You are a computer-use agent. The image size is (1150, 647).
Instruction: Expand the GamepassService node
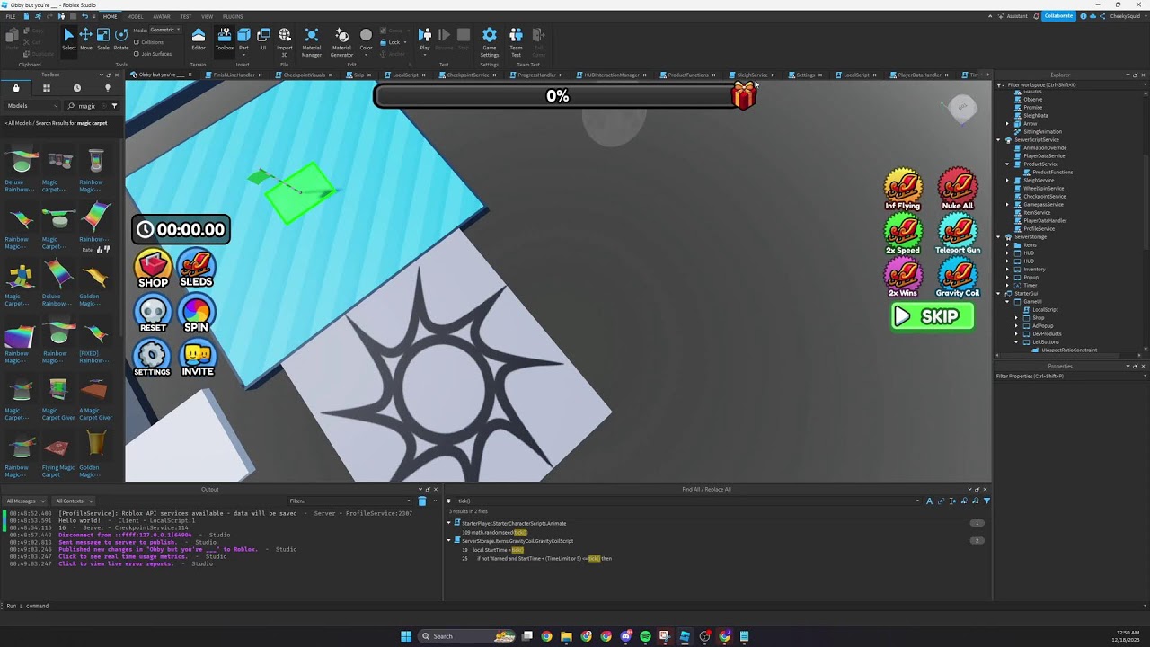point(1007,204)
